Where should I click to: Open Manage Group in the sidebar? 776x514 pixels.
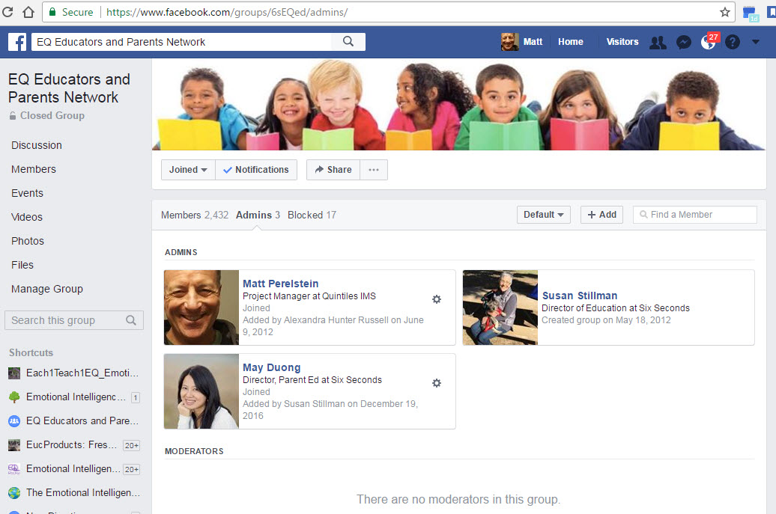pyautogui.click(x=47, y=289)
